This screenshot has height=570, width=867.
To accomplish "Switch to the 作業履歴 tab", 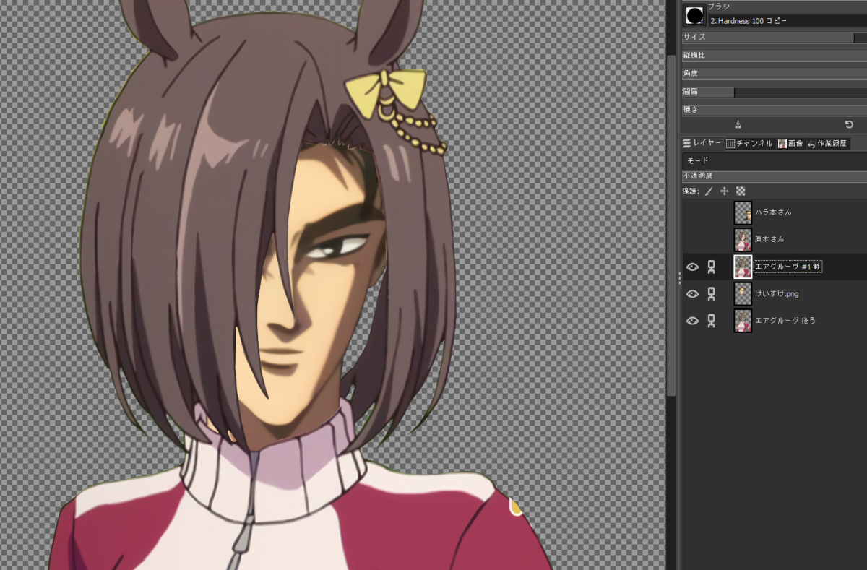I will [x=831, y=143].
